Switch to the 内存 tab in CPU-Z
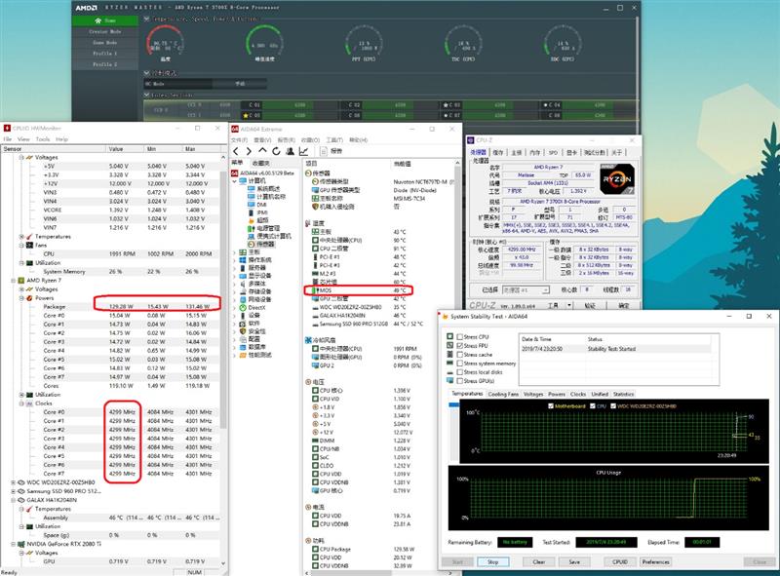The image size is (780, 576). coord(533,153)
